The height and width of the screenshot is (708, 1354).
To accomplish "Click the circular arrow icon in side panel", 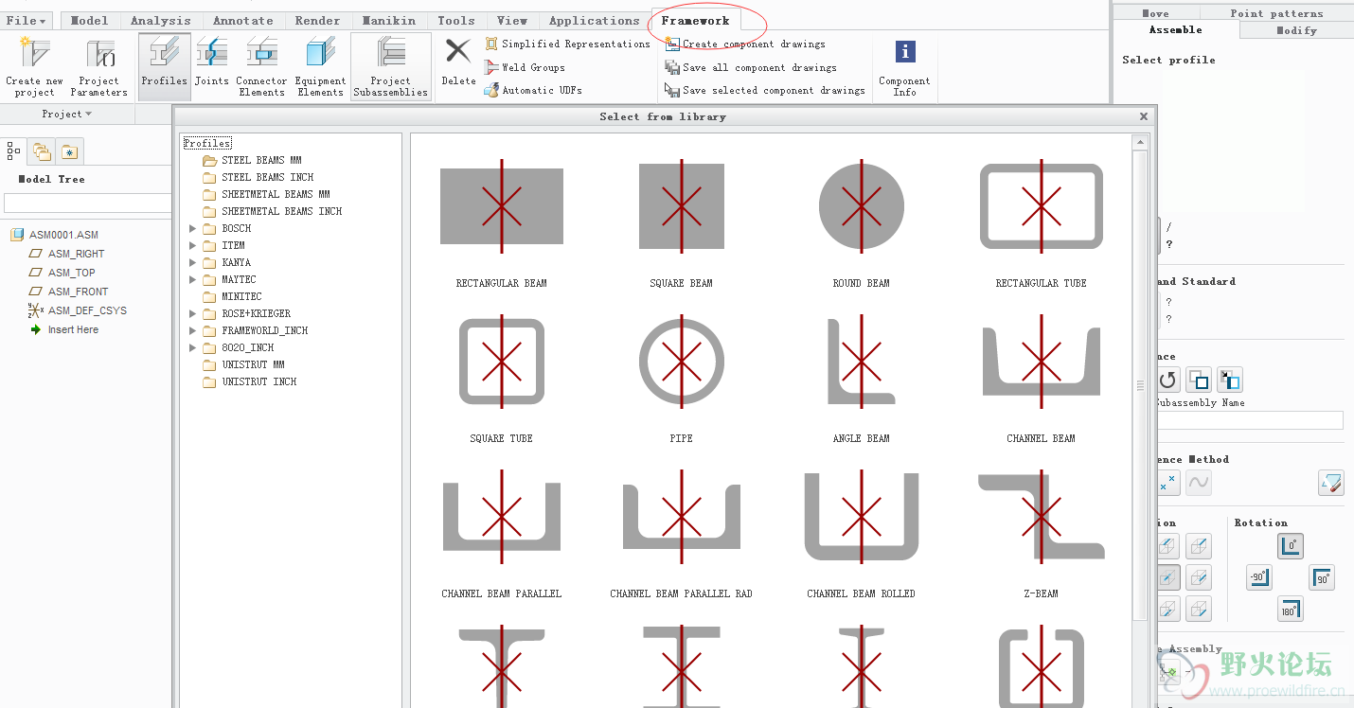I will click(1167, 381).
